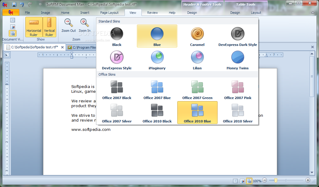319x187 pixels.
Task: Close the Softpedia test.rtf tab
Action: point(63,47)
